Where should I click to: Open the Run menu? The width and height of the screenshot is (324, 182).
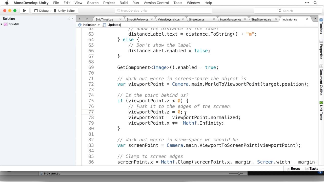tap(136, 3)
